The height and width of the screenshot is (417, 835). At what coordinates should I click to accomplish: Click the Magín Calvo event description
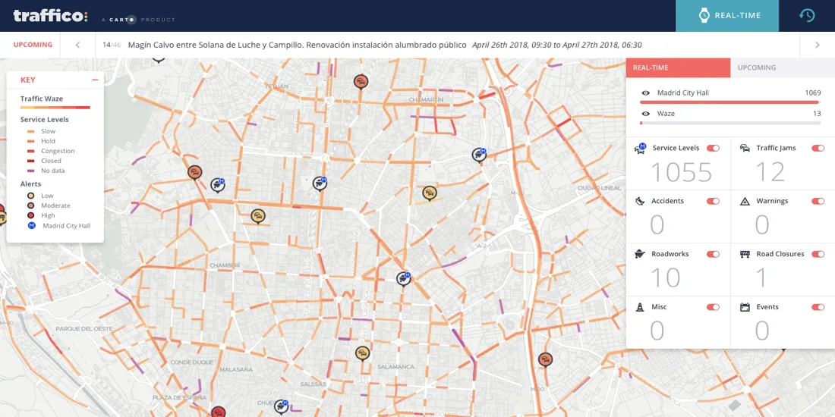[297, 45]
